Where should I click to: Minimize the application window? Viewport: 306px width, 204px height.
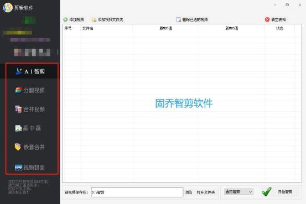[275, 5]
